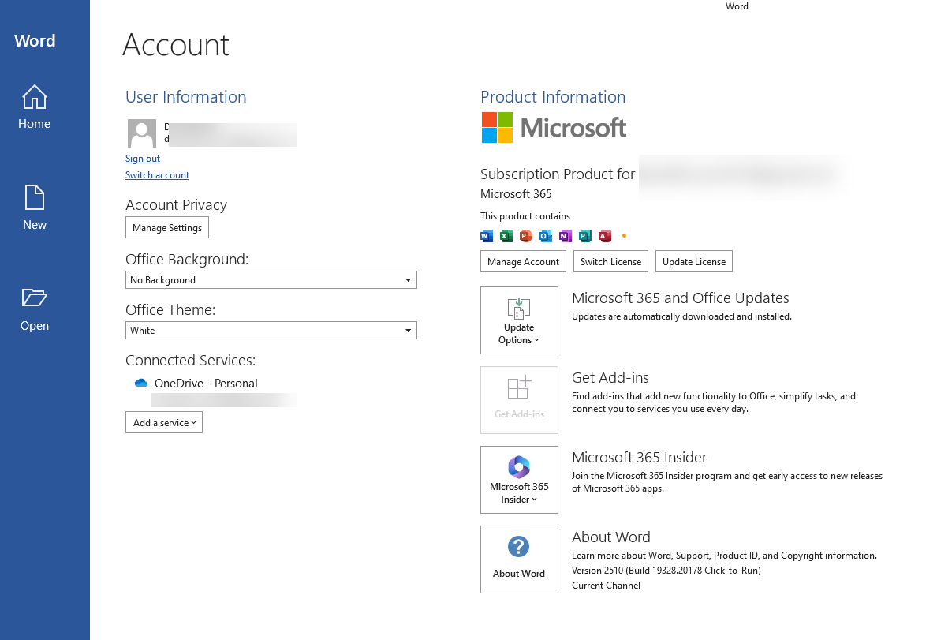Viewport: 952px width, 640px height.
Task: Choose Open in the left sidebar
Action: click(35, 309)
